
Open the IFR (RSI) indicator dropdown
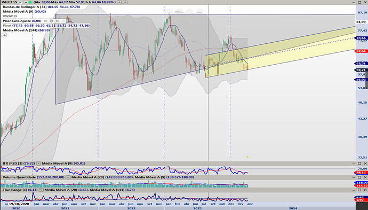39,164
